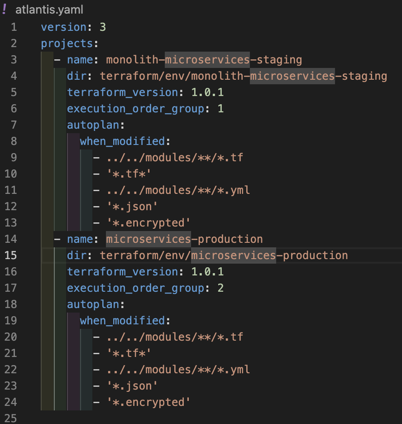Screen dimensions: 402x424
Task: Click the 'projects' key on line 2
Action: [67, 43]
